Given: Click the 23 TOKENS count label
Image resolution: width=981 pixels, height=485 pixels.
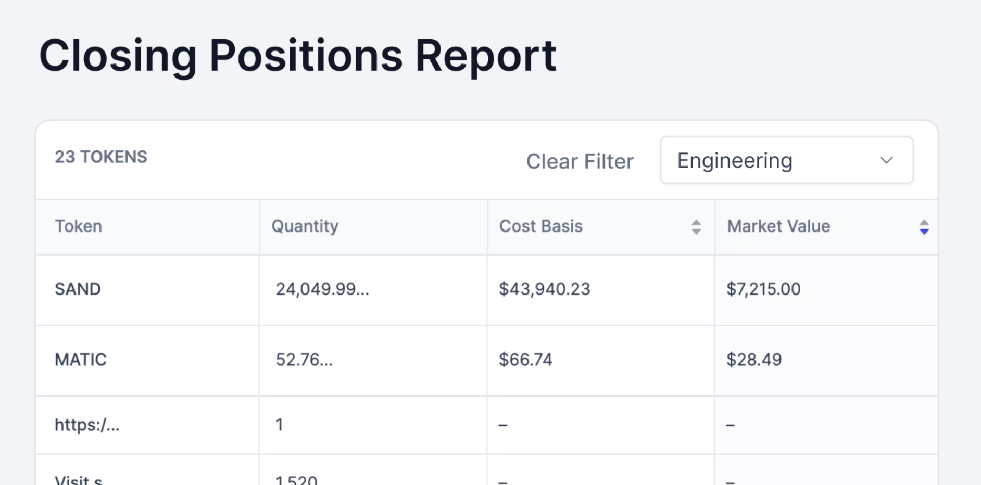Looking at the screenshot, I should [101, 157].
